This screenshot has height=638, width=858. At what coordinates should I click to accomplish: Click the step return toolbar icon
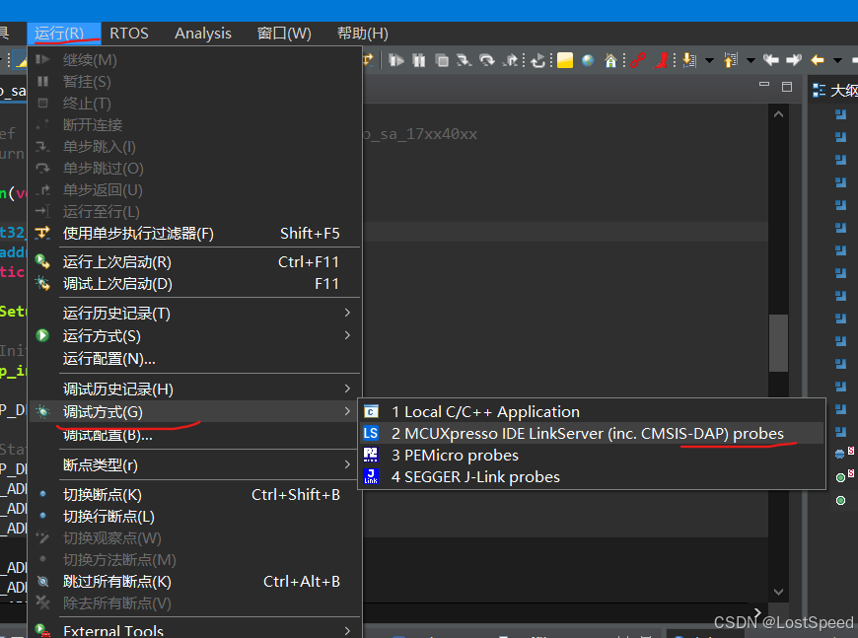click(510, 60)
